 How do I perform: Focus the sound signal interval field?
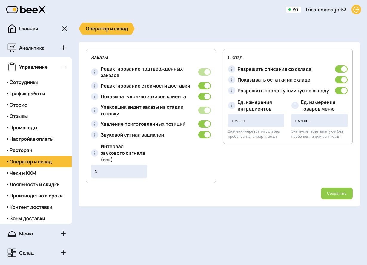click(119, 171)
